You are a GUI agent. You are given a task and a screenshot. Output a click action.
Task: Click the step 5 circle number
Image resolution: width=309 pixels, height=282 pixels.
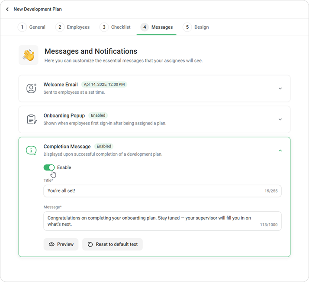[x=187, y=27]
